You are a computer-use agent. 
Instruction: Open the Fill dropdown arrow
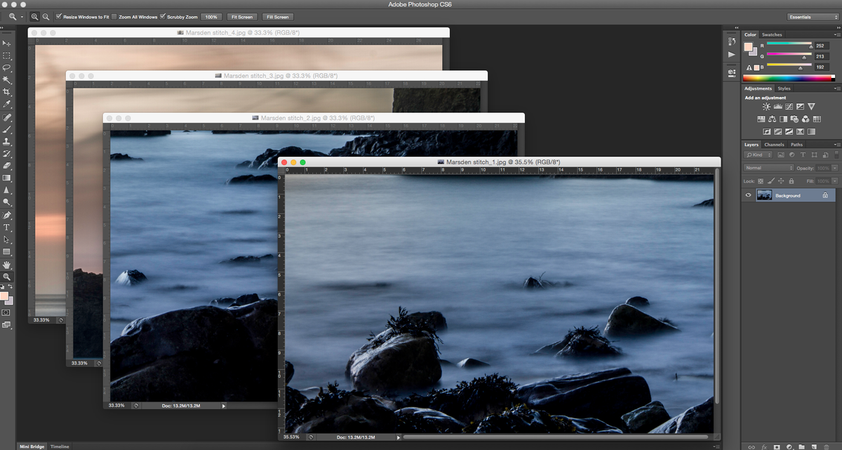point(834,181)
